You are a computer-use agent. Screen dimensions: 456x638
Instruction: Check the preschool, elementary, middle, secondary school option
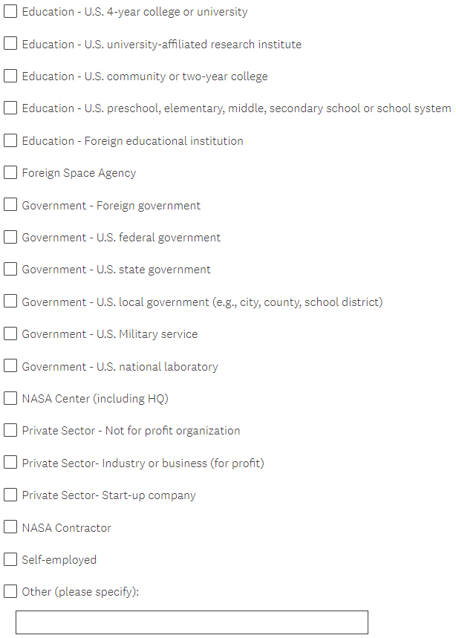(10, 108)
